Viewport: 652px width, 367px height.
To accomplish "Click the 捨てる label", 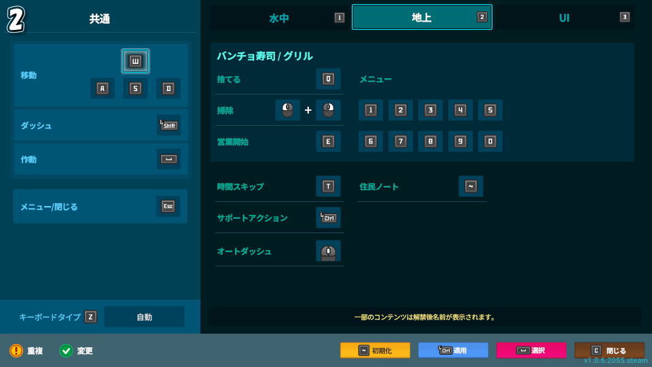I will 229,80.
